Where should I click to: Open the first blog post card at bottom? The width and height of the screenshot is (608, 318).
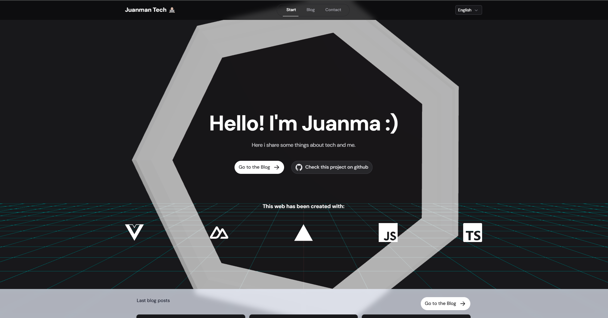[190, 316]
